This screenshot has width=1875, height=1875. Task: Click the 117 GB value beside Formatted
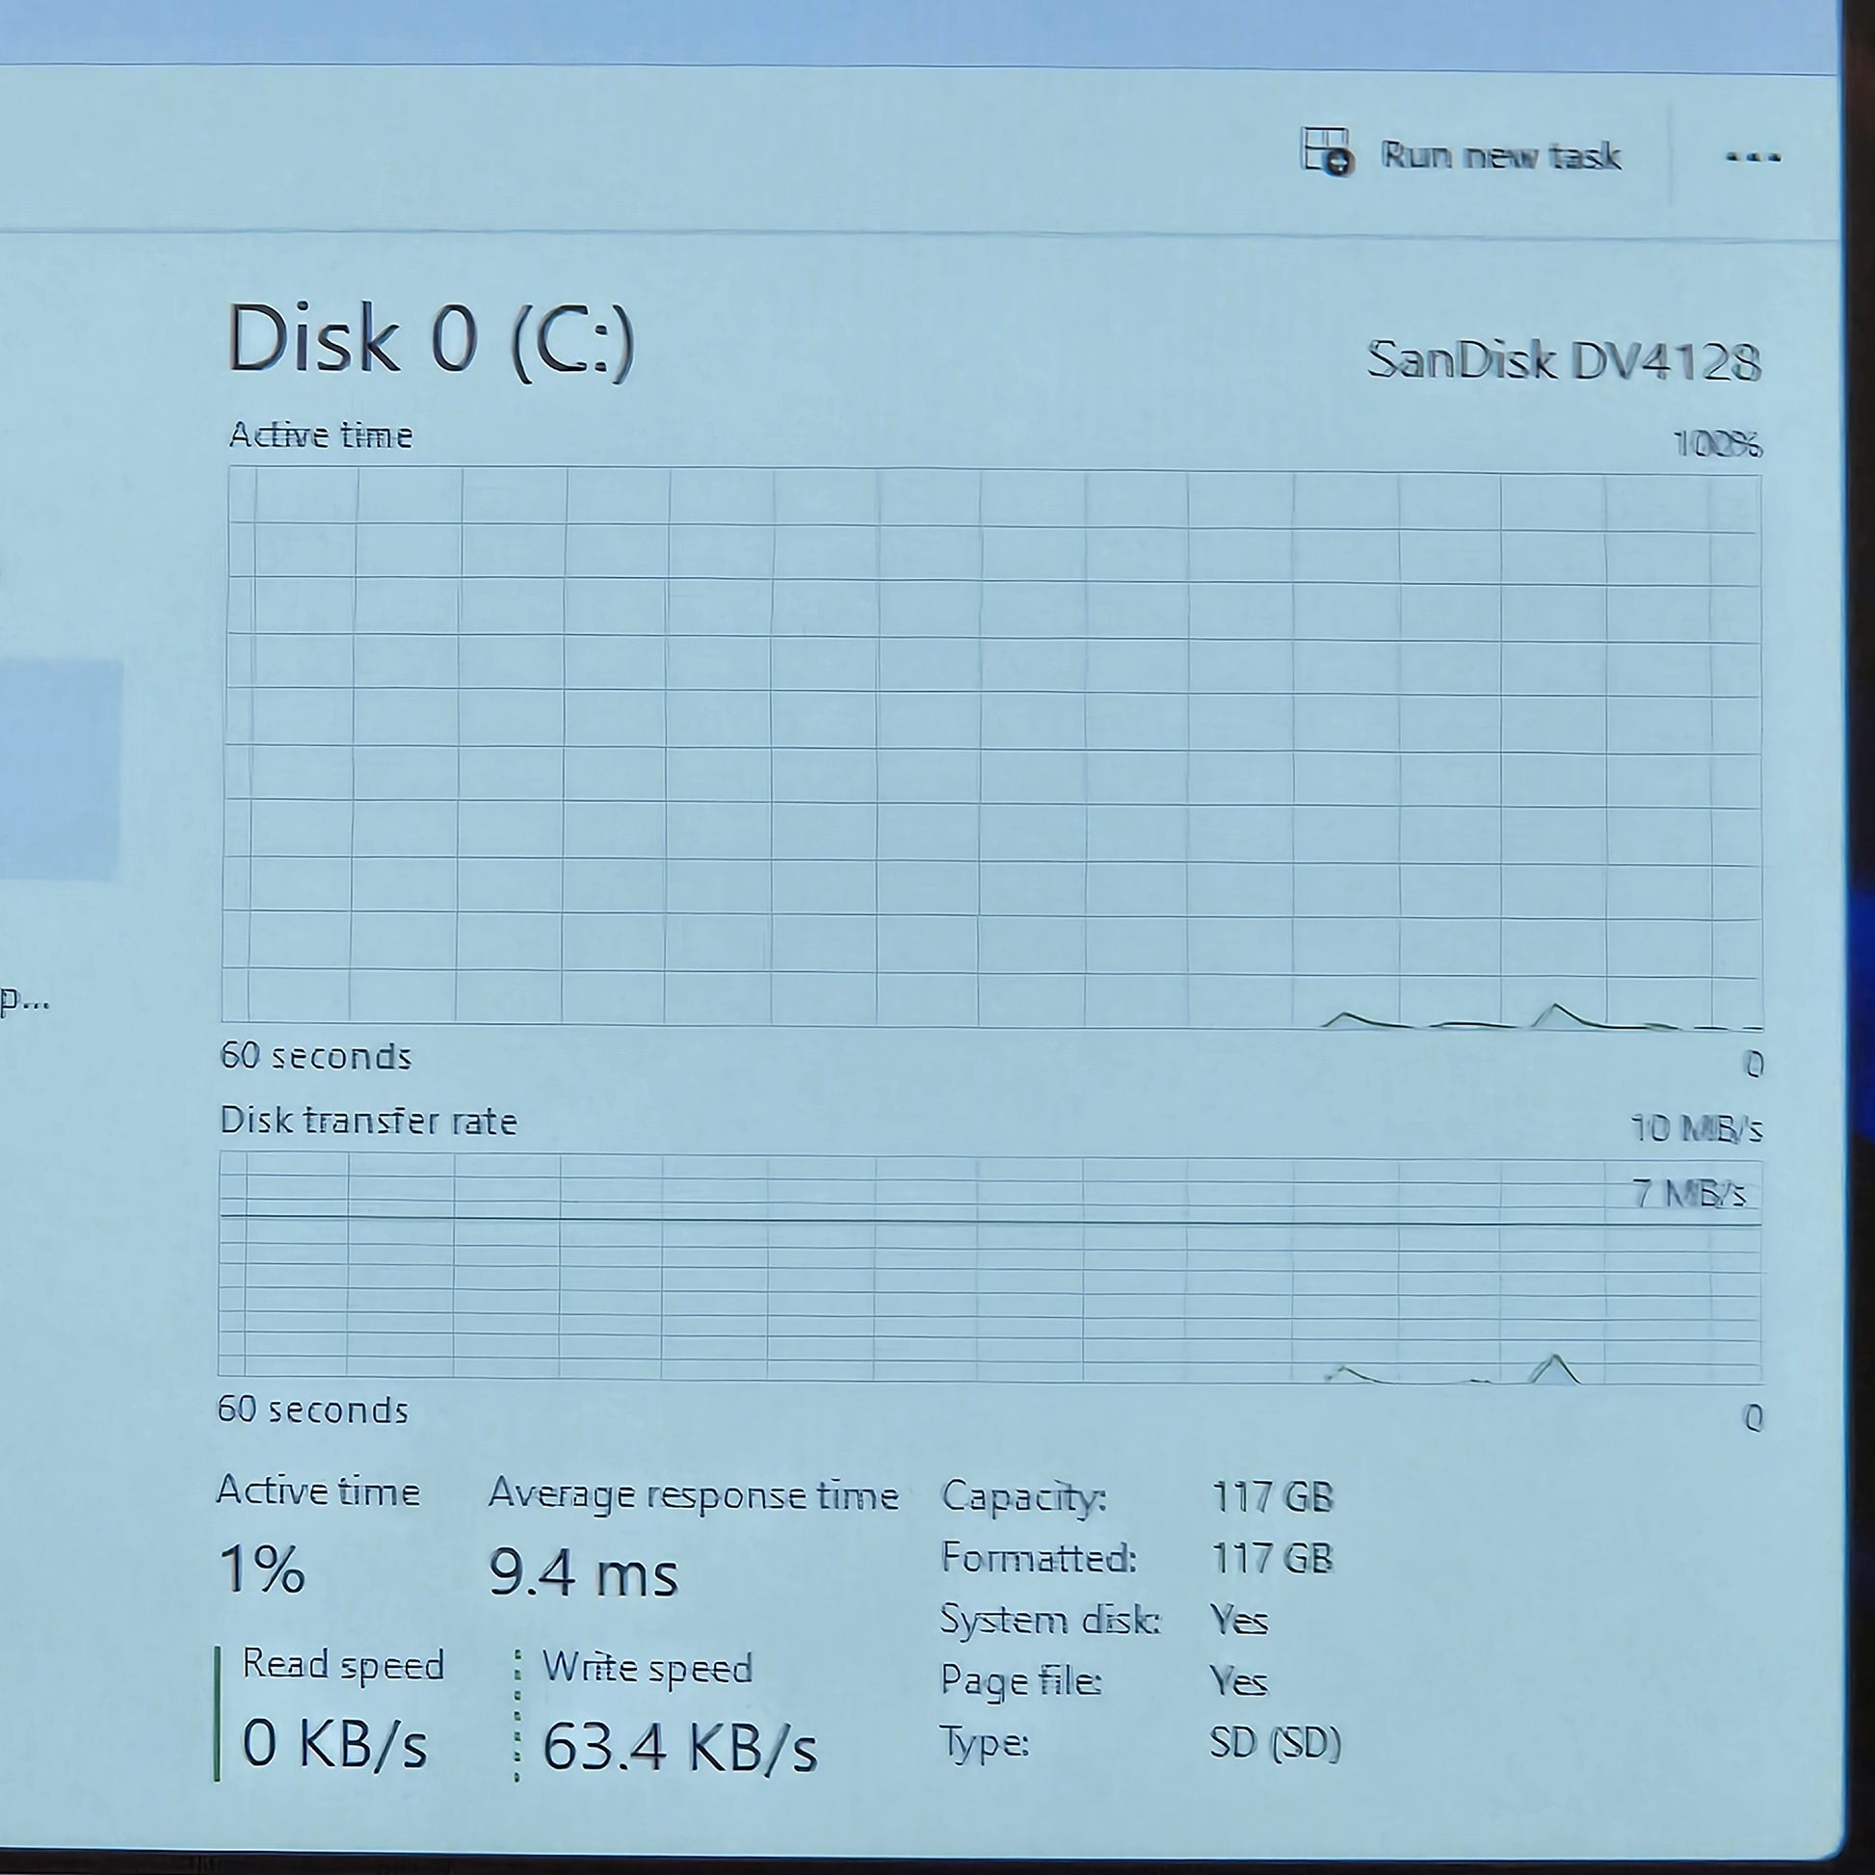pyautogui.click(x=1272, y=1560)
